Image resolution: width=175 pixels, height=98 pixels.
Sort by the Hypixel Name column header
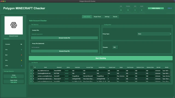(x=102, y=67)
